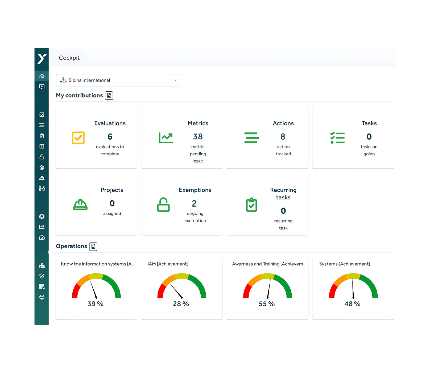The height and width of the screenshot is (373, 430).
Task: Open the library books icon in sidebar
Action: [42, 286]
